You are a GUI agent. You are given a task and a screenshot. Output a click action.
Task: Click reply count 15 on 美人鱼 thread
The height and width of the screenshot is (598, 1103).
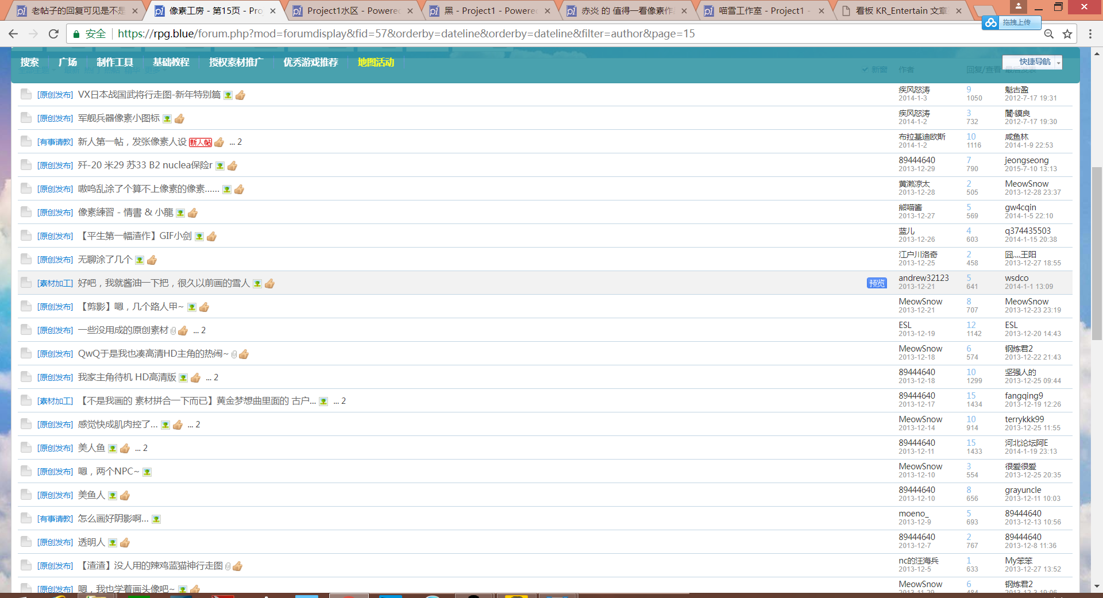[971, 443]
